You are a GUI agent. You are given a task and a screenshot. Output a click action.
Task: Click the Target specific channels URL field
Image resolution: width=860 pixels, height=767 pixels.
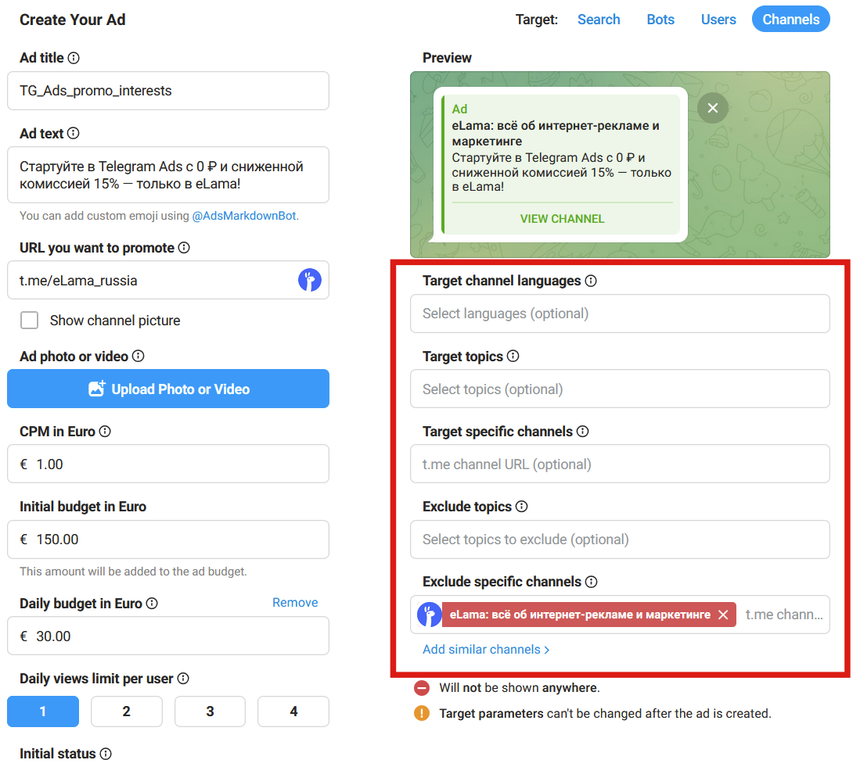coord(620,464)
